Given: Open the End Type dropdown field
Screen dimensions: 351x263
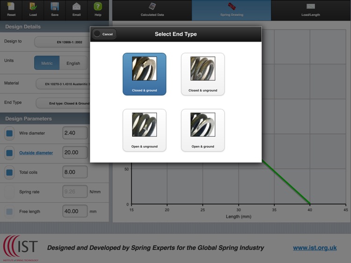Looking at the screenshot, I should coord(63,103).
